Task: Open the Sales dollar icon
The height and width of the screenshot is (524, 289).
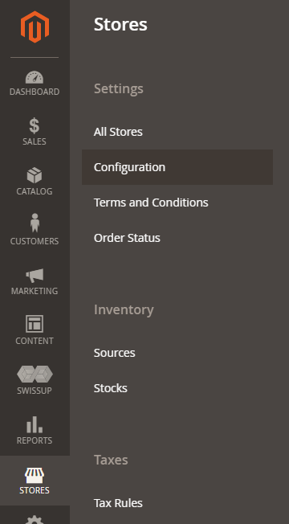Action: 35,126
